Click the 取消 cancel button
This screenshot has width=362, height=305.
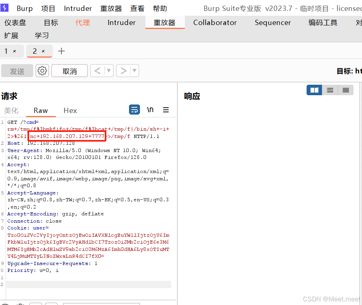(70, 71)
